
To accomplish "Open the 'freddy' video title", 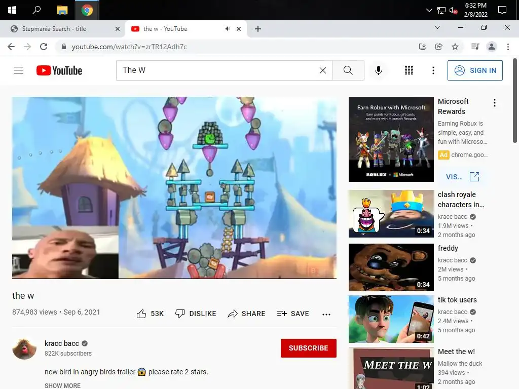I will click(x=448, y=248).
